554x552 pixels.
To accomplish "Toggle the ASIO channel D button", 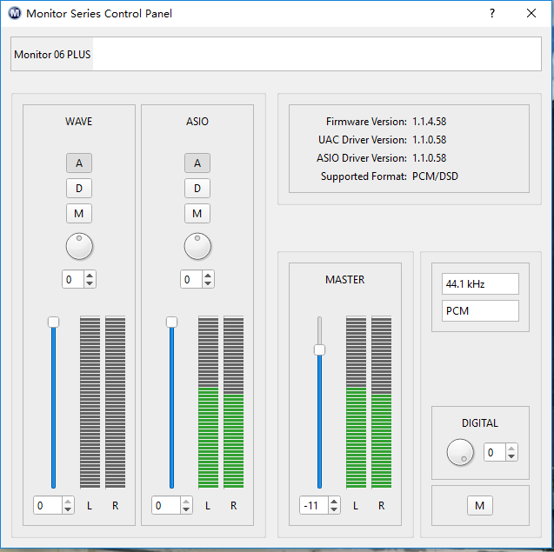I will 197,188.
